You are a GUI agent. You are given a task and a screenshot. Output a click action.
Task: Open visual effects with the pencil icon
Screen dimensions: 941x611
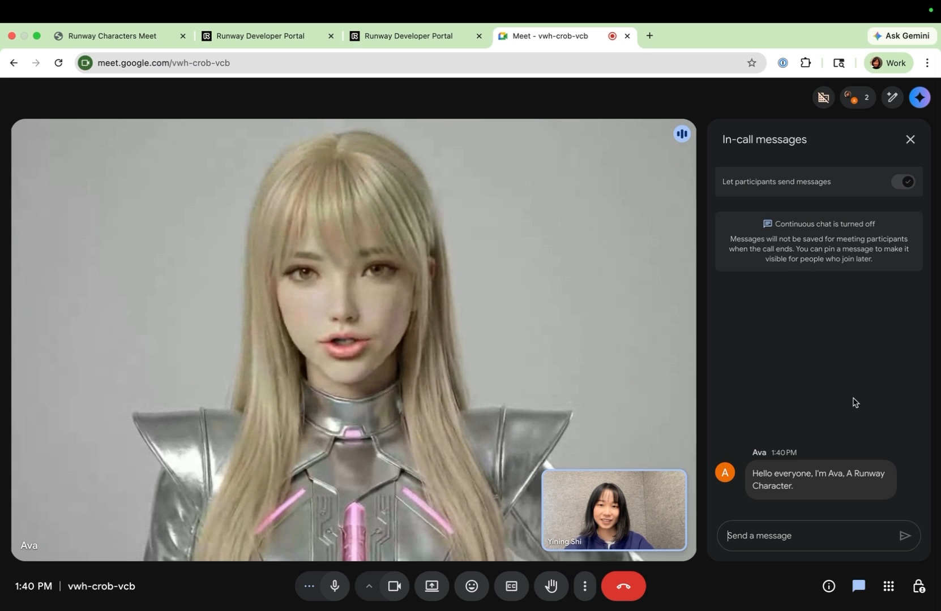click(892, 97)
